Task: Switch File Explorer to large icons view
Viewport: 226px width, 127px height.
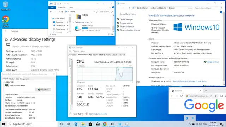Action: 112,34
